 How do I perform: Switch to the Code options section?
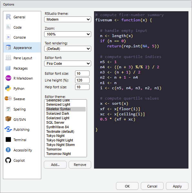tap(22, 27)
